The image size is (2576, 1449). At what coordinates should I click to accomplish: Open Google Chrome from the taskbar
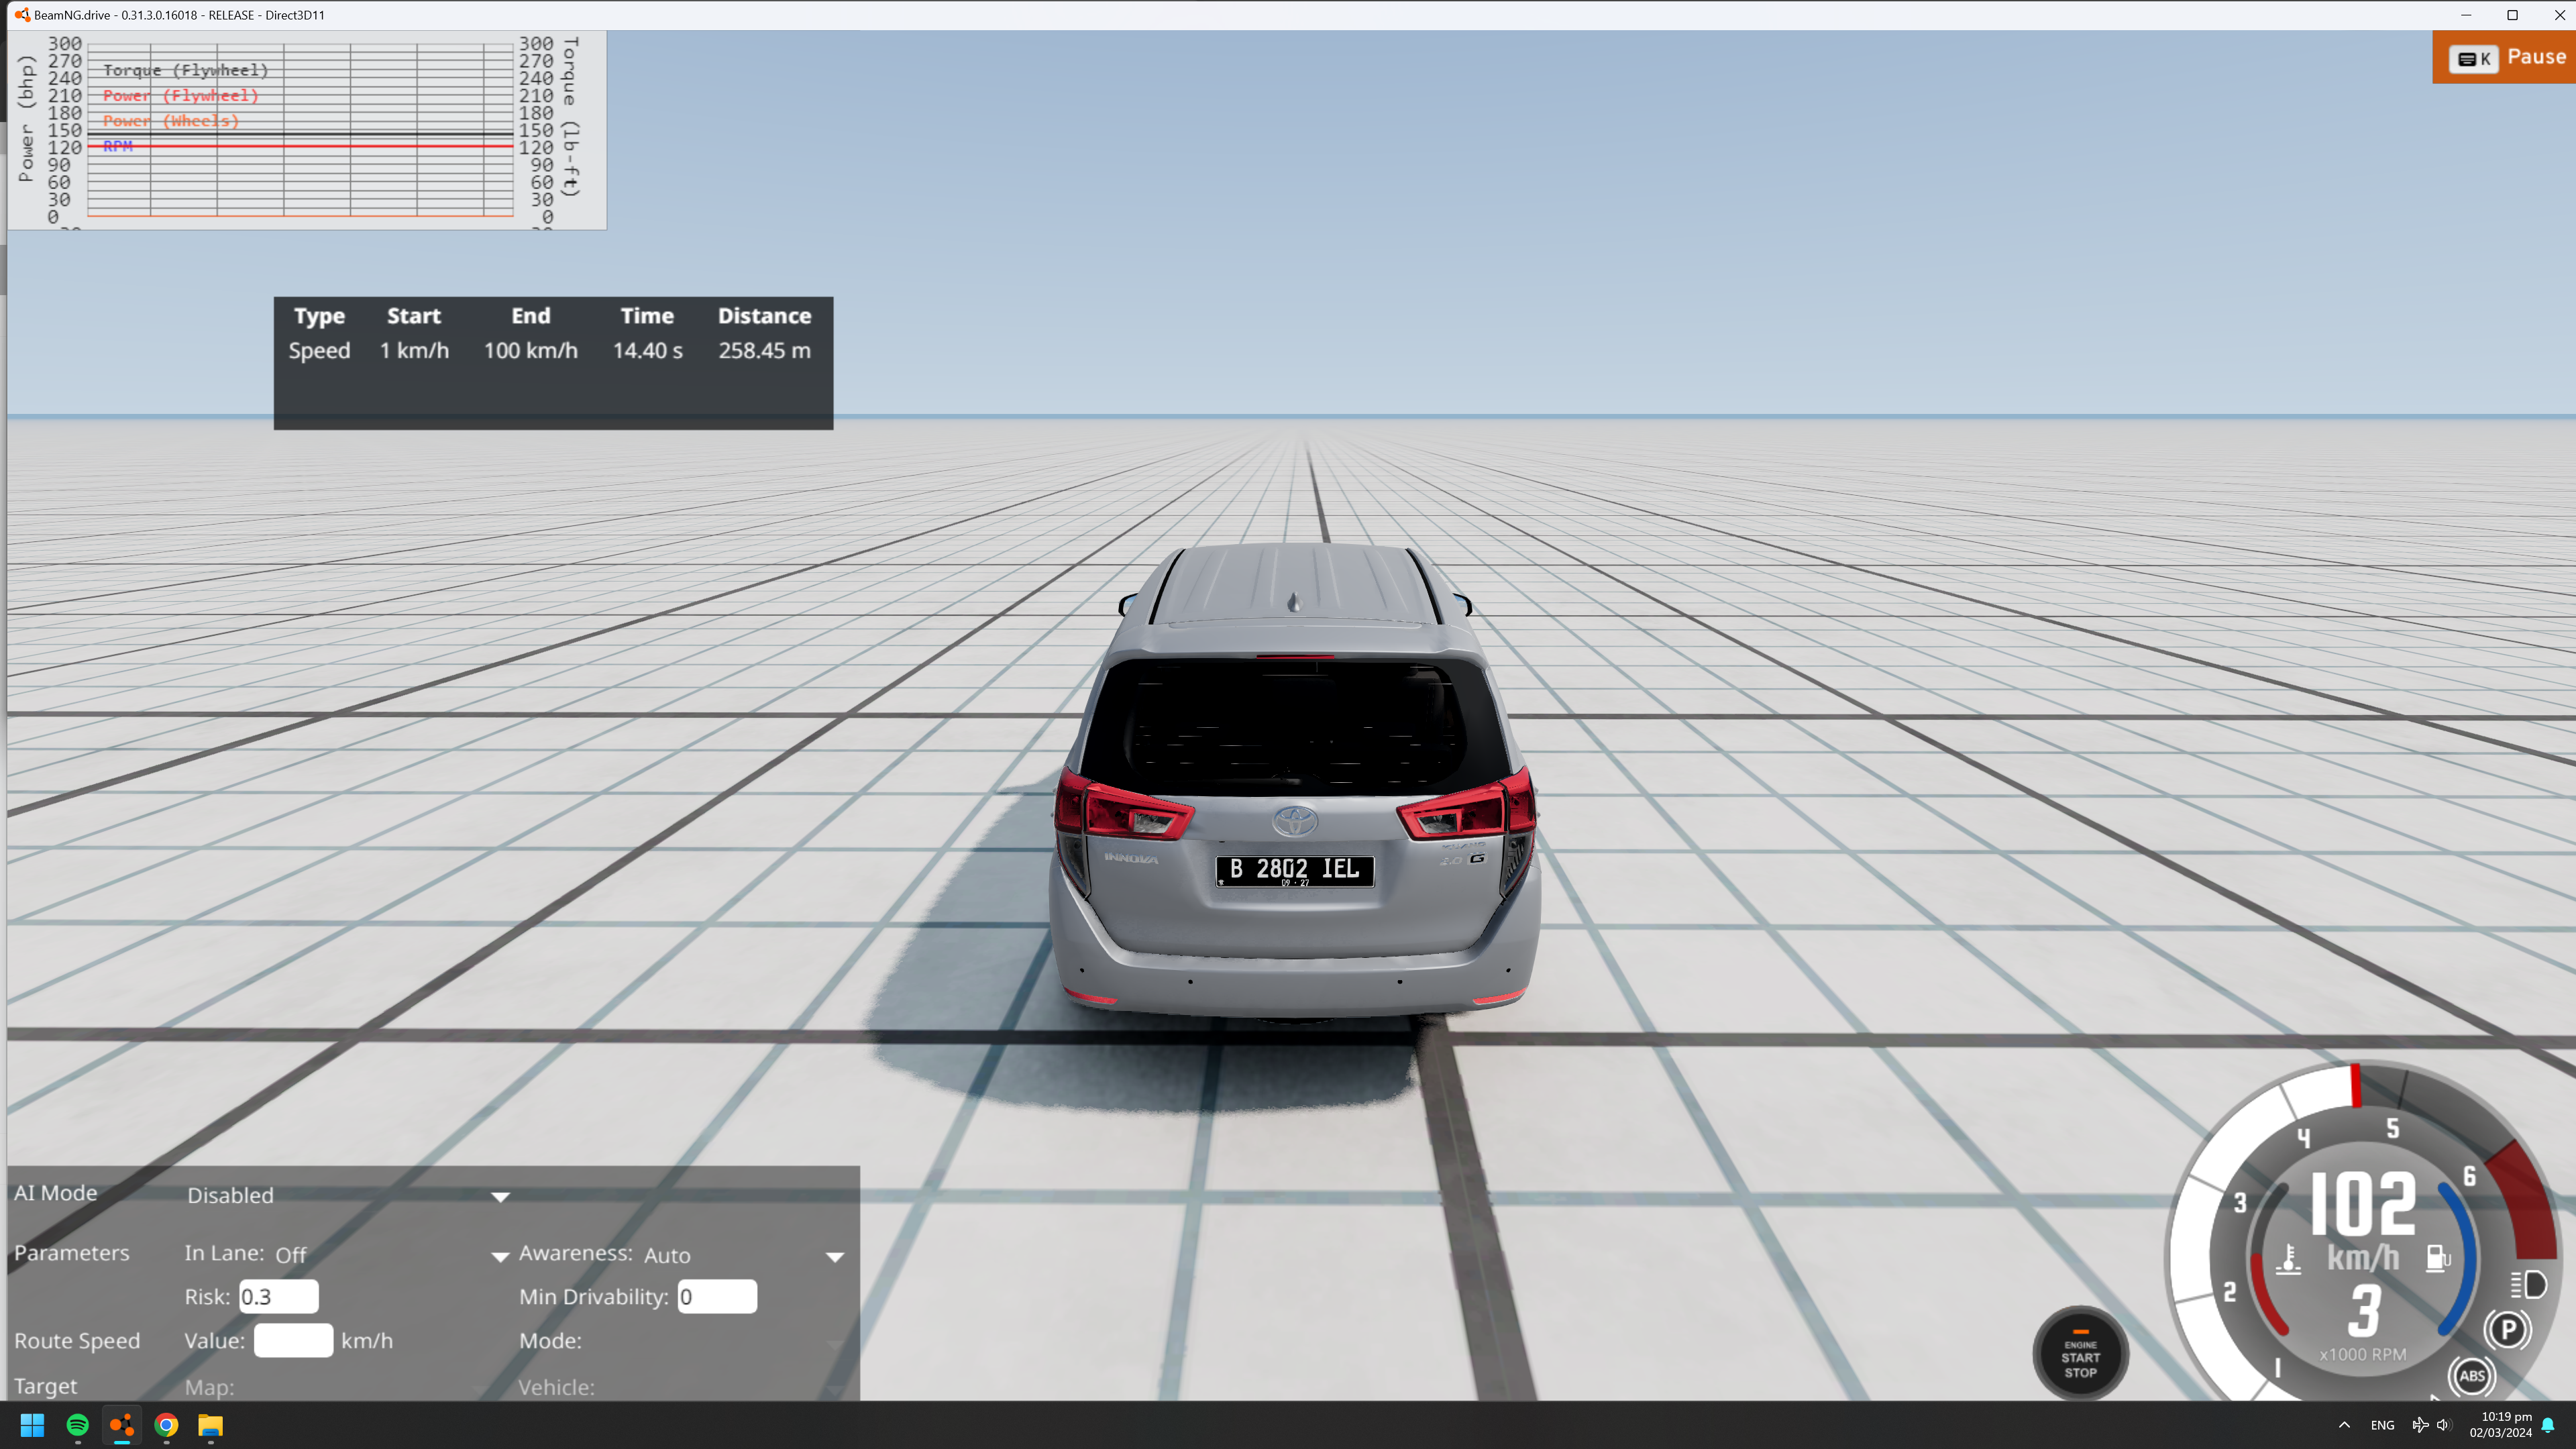click(x=167, y=1425)
